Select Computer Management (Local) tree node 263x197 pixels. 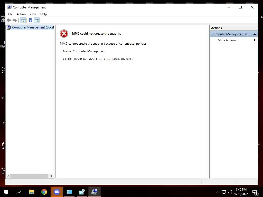pyautogui.click(x=30, y=27)
